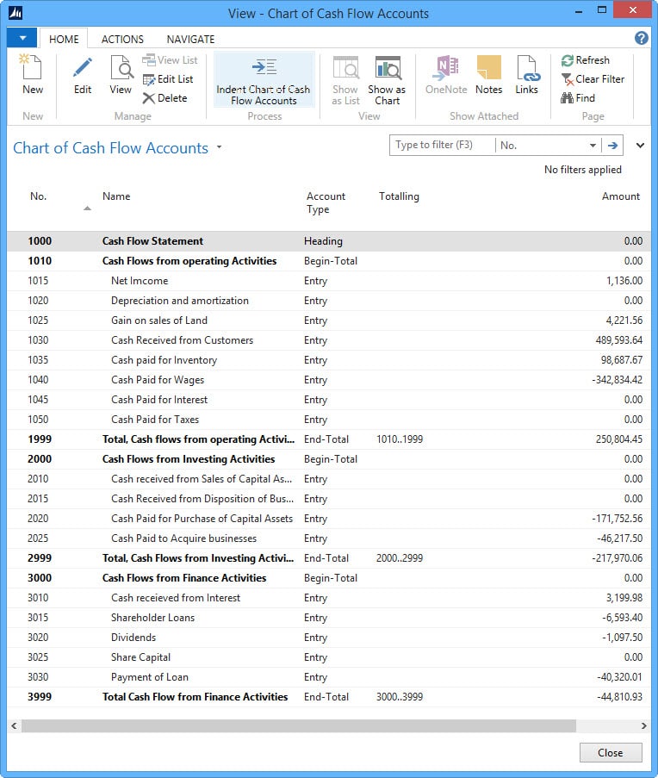Image resolution: width=658 pixels, height=778 pixels.
Task: Select Cash Received from Customers row
Action: pyautogui.click(x=329, y=340)
